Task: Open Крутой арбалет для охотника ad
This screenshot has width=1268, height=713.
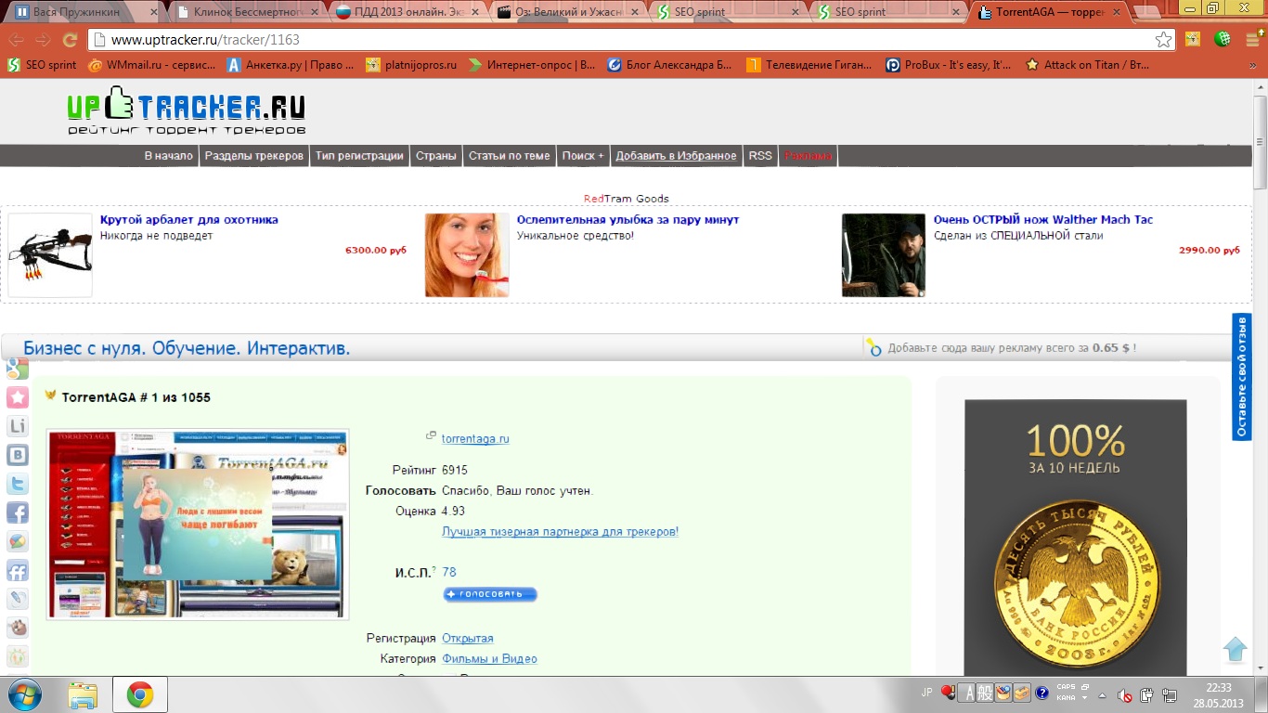Action: click(189, 220)
